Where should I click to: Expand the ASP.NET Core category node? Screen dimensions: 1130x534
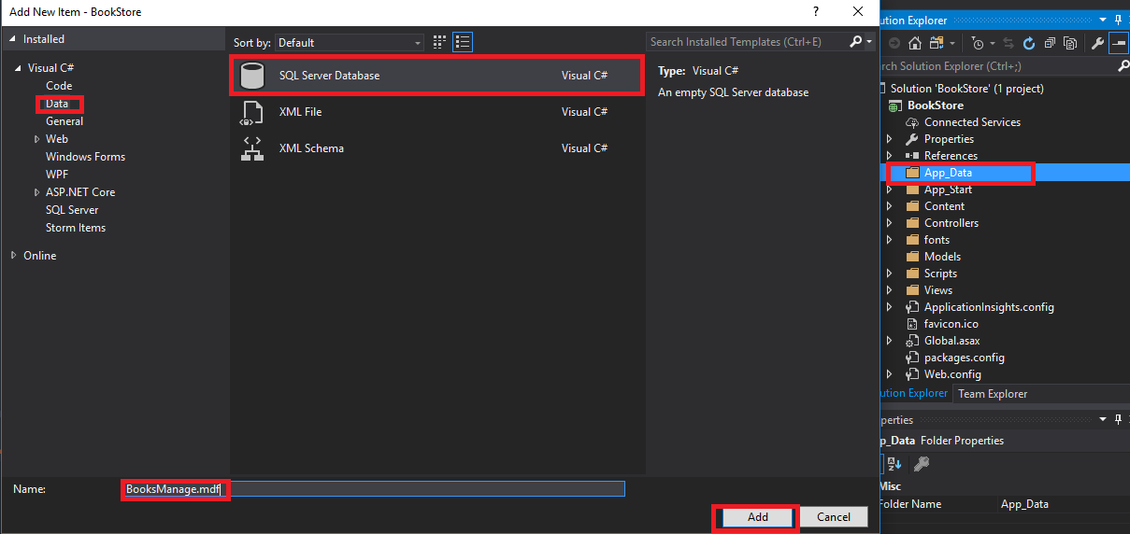tap(36, 192)
